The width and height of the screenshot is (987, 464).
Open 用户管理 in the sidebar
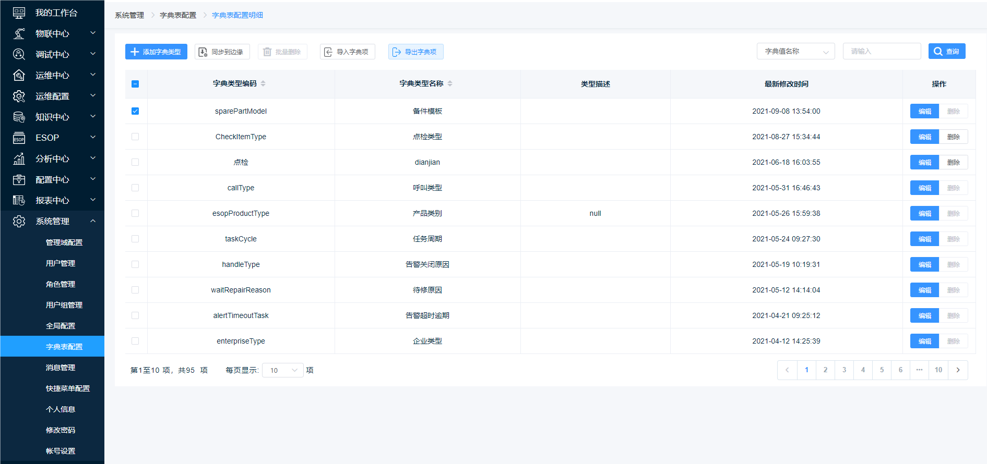tap(61, 263)
